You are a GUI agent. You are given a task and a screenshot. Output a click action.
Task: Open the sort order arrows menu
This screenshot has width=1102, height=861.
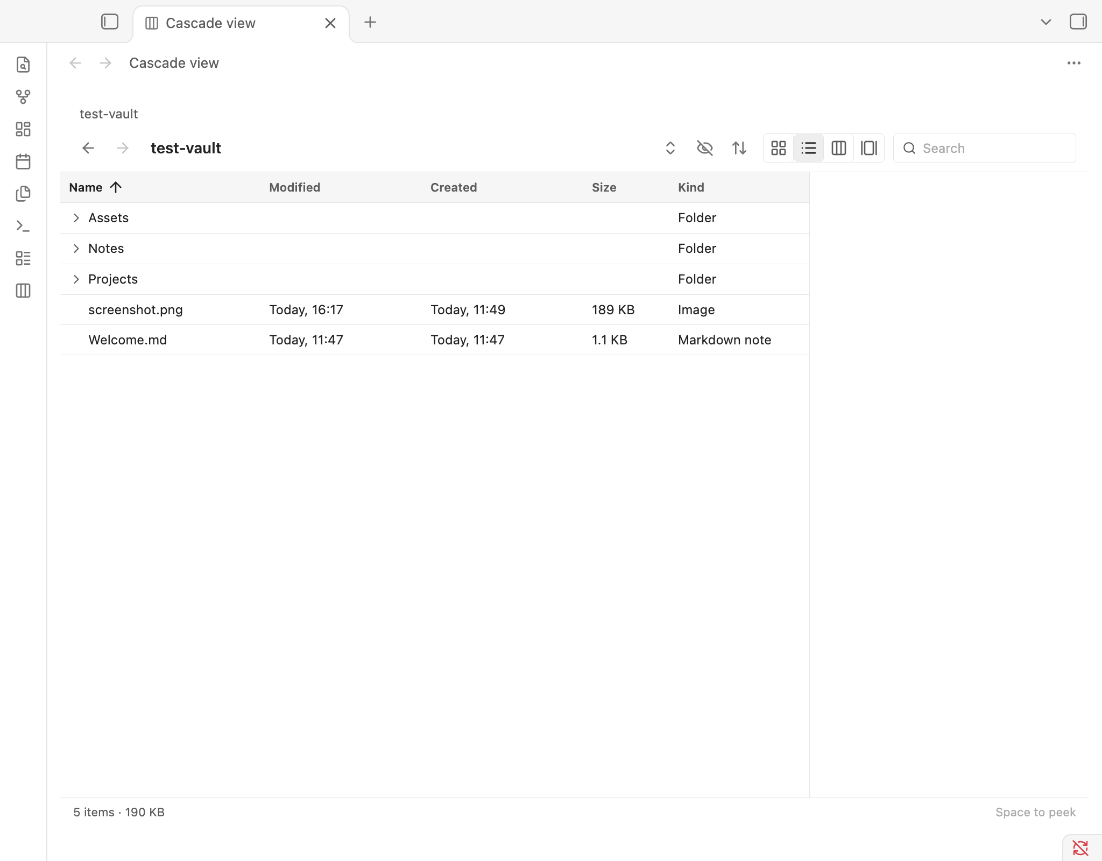click(x=739, y=148)
